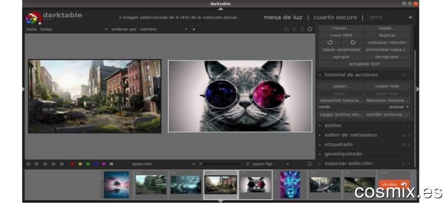Expand the exportar selección section
Image resolution: width=443 pixels, height=203 pixels.
click(x=320, y=164)
